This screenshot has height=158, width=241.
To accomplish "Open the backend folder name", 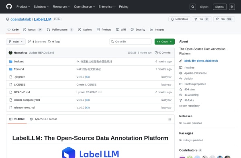I will [19, 62].
